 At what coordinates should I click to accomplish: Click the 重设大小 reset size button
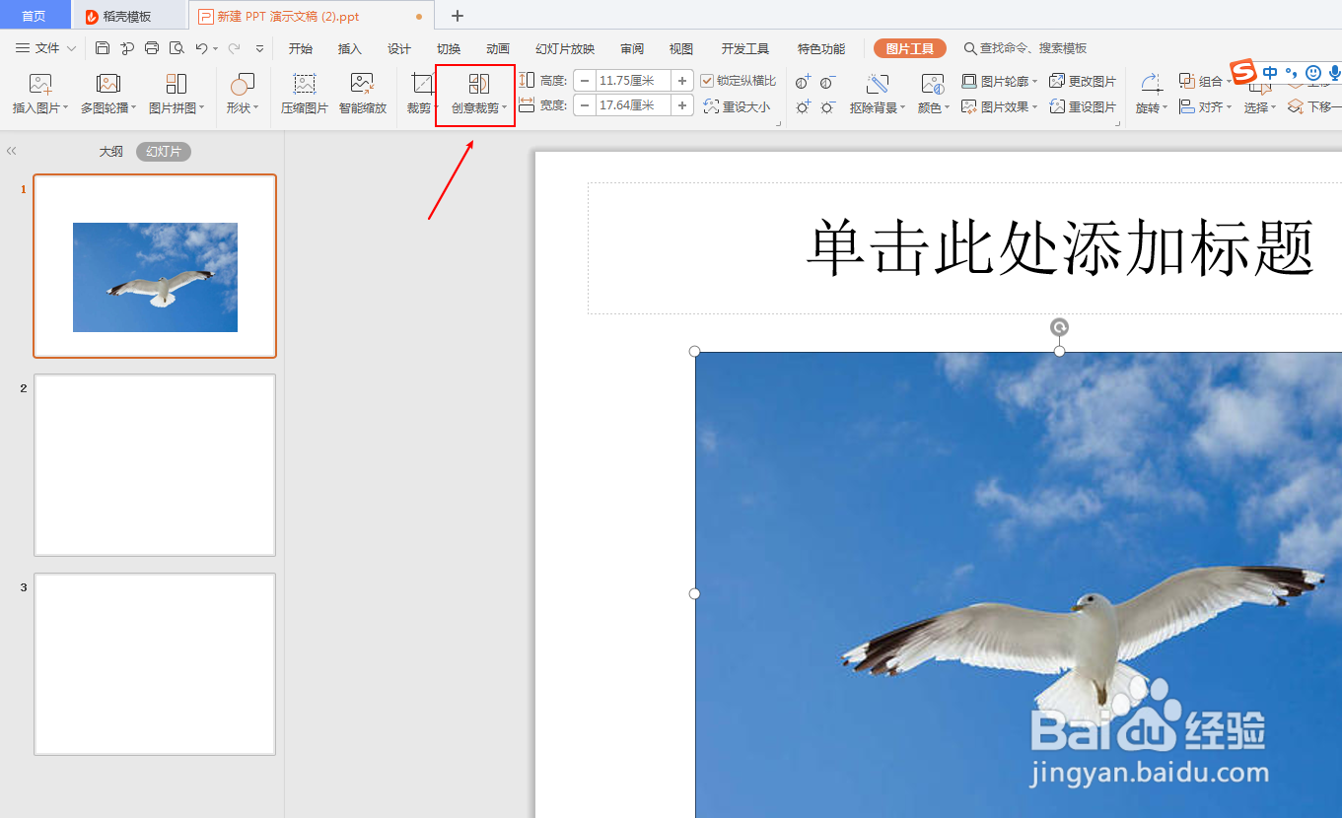[738, 106]
